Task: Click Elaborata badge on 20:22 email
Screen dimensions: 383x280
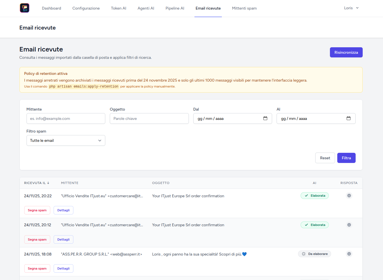Action: coord(314,196)
